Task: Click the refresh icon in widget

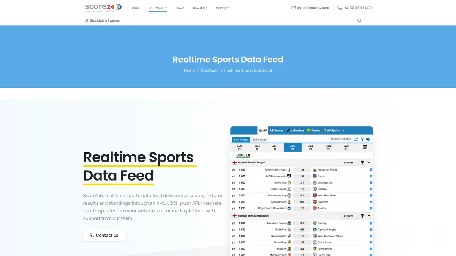Action: pos(356,139)
